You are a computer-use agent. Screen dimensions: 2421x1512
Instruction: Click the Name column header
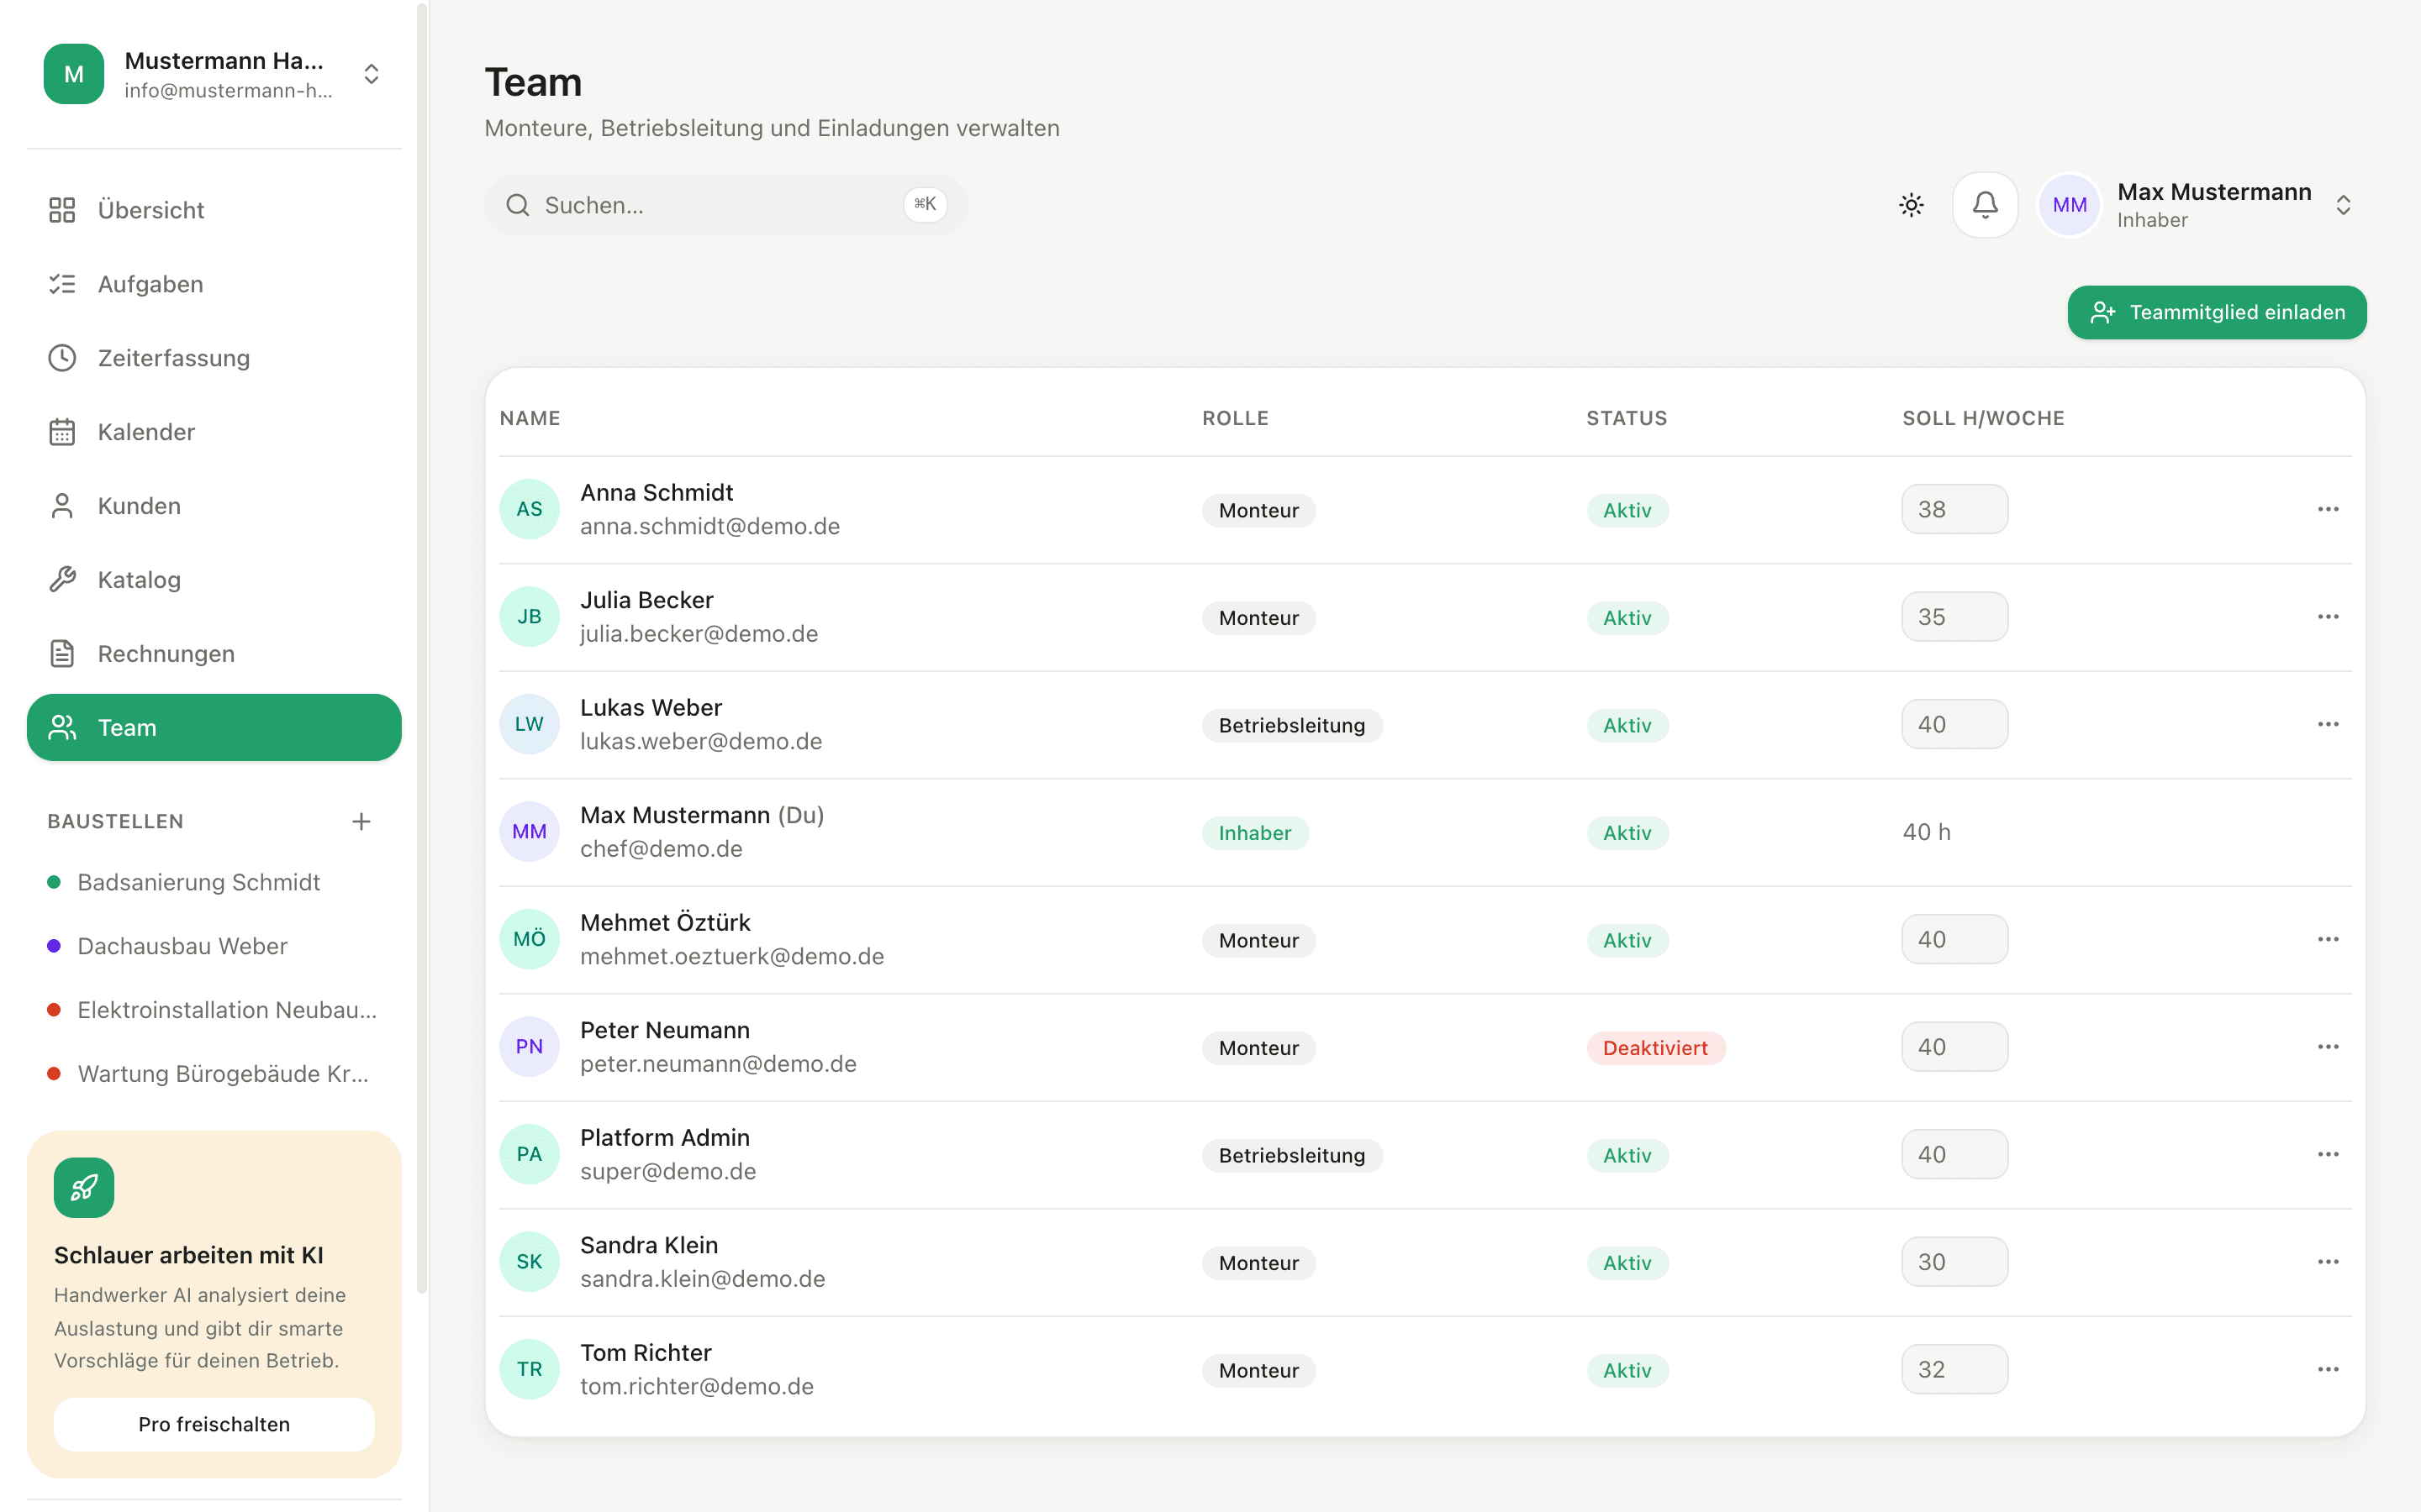point(530,418)
